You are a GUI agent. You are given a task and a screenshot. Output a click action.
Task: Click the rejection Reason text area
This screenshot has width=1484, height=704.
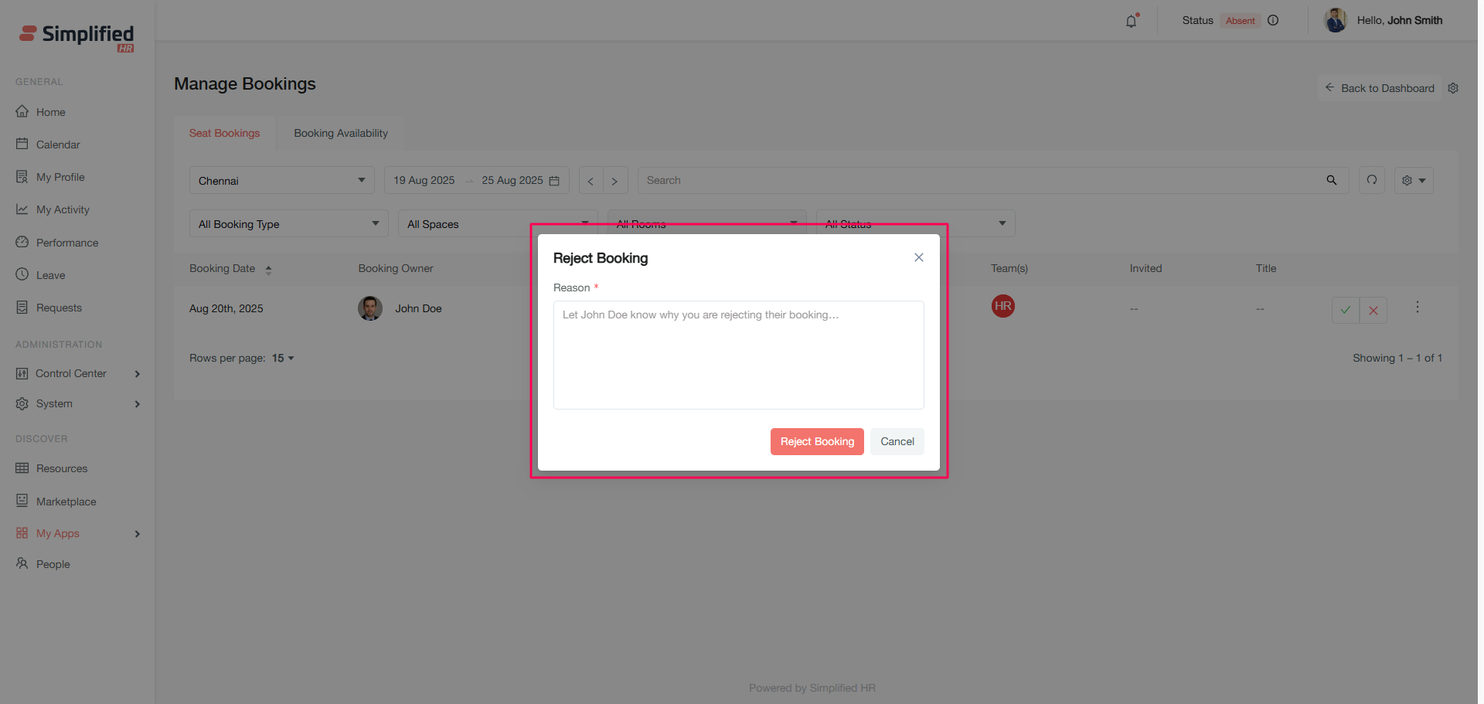[x=738, y=355]
